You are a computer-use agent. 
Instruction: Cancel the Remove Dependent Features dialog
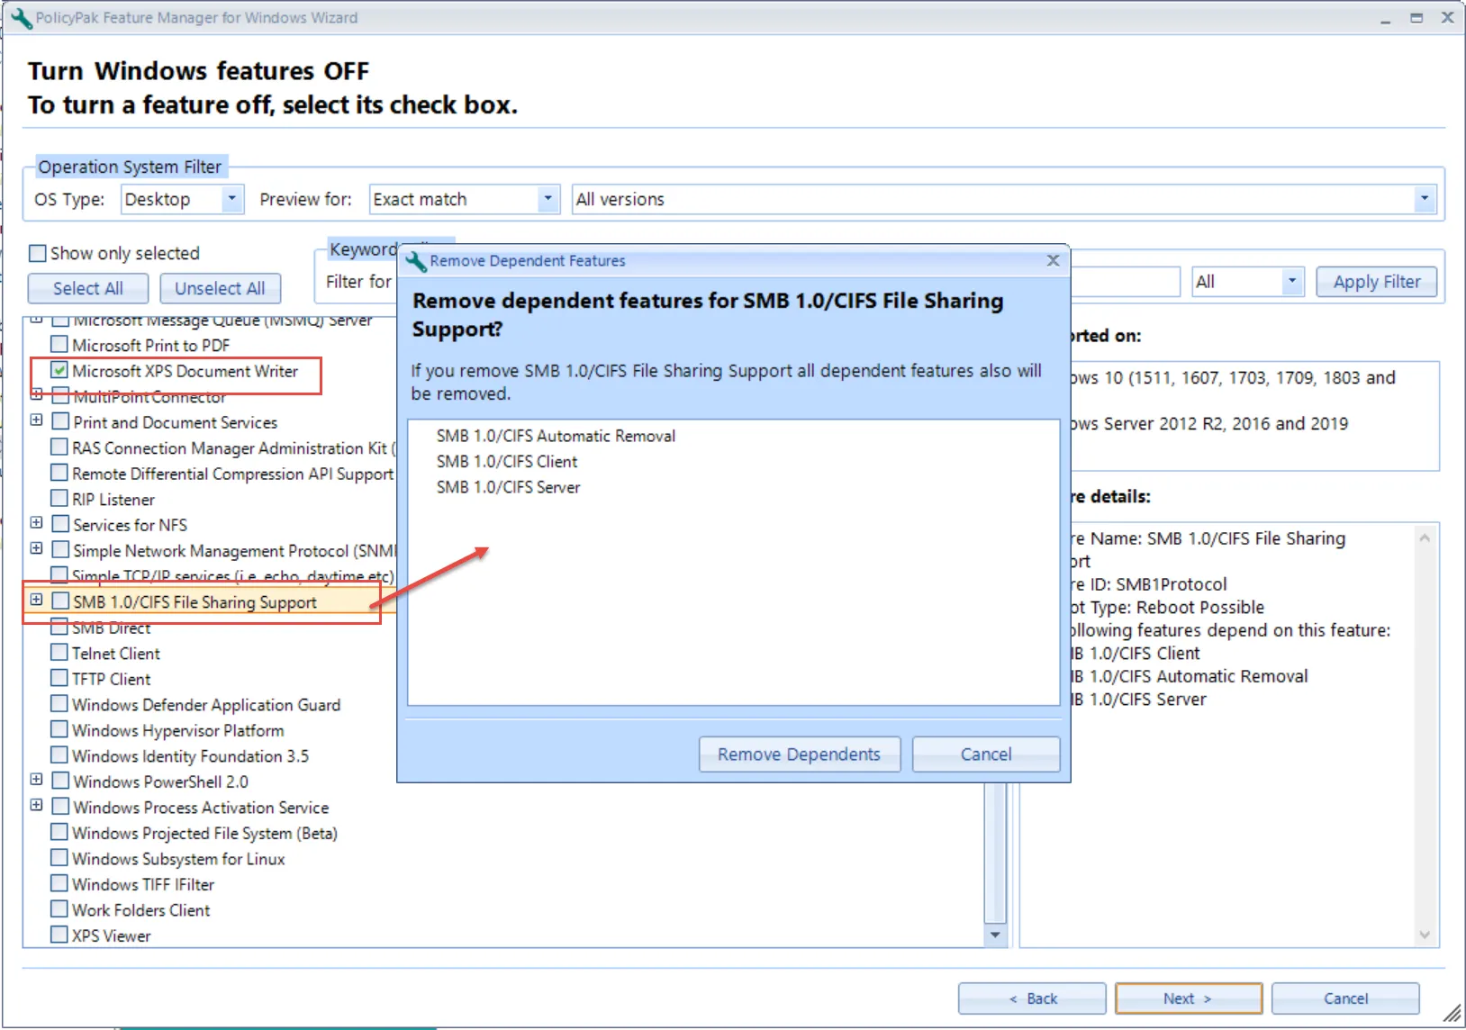coord(986,754)
